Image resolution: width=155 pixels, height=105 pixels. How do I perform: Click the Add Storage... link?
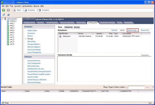[x=133, y=30]
